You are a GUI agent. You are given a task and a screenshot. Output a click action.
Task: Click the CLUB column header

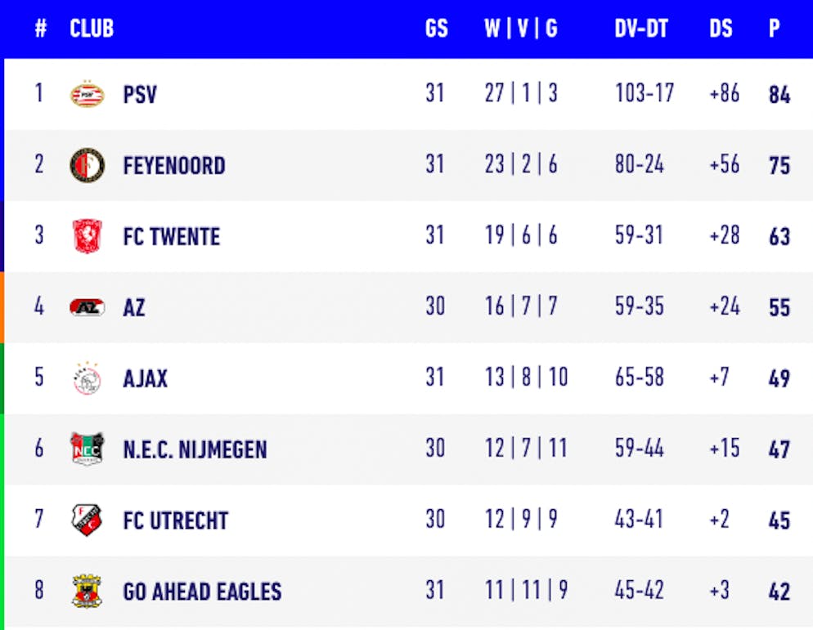click(92, 29)
